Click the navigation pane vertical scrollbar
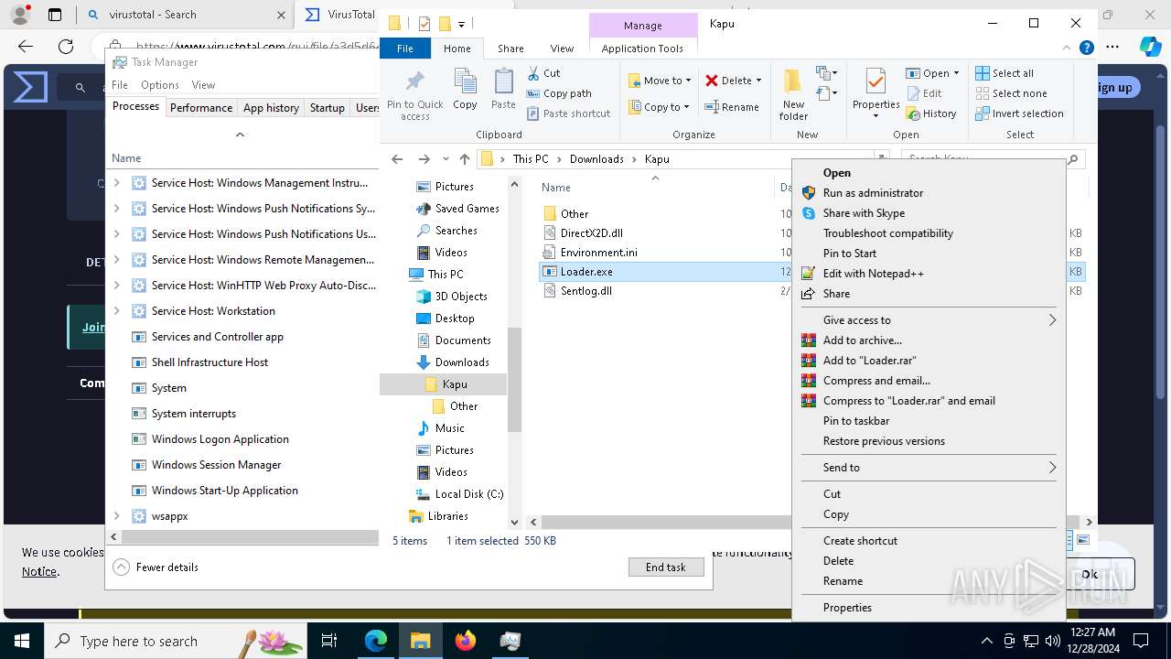Viewport: 1171px width, 659px height. 514,380
